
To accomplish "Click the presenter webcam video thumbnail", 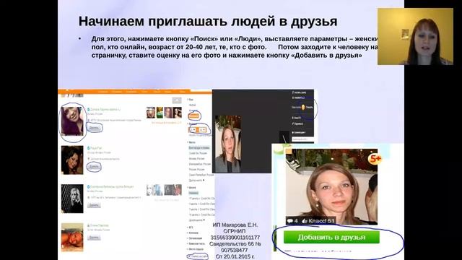I will point(415,37).
